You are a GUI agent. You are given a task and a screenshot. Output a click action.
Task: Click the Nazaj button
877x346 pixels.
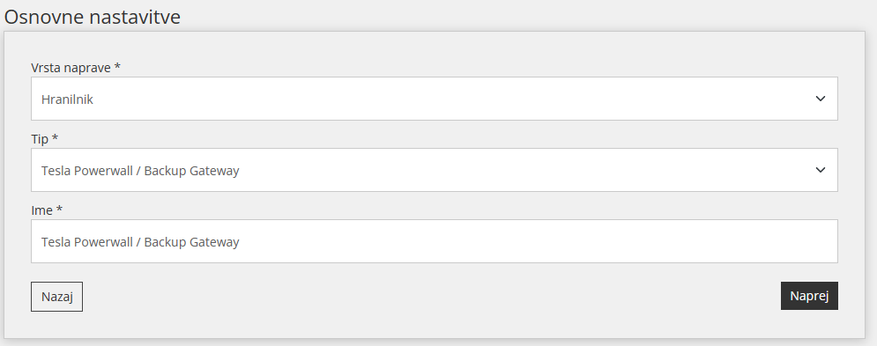[56, 296]
